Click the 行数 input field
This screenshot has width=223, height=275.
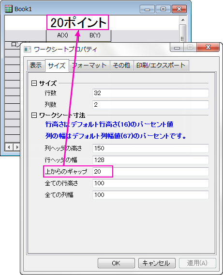pyautogui.click(x=150, y=93)
